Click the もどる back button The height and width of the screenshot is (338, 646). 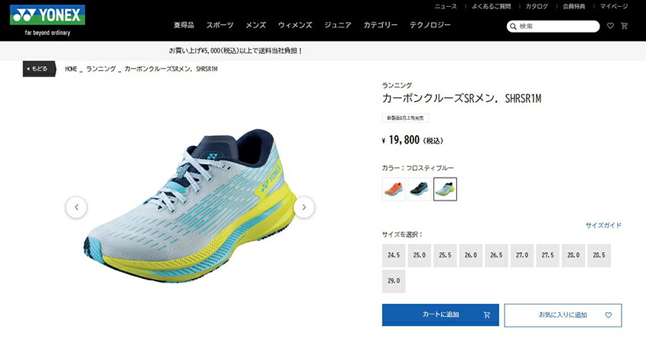point(39,69)
